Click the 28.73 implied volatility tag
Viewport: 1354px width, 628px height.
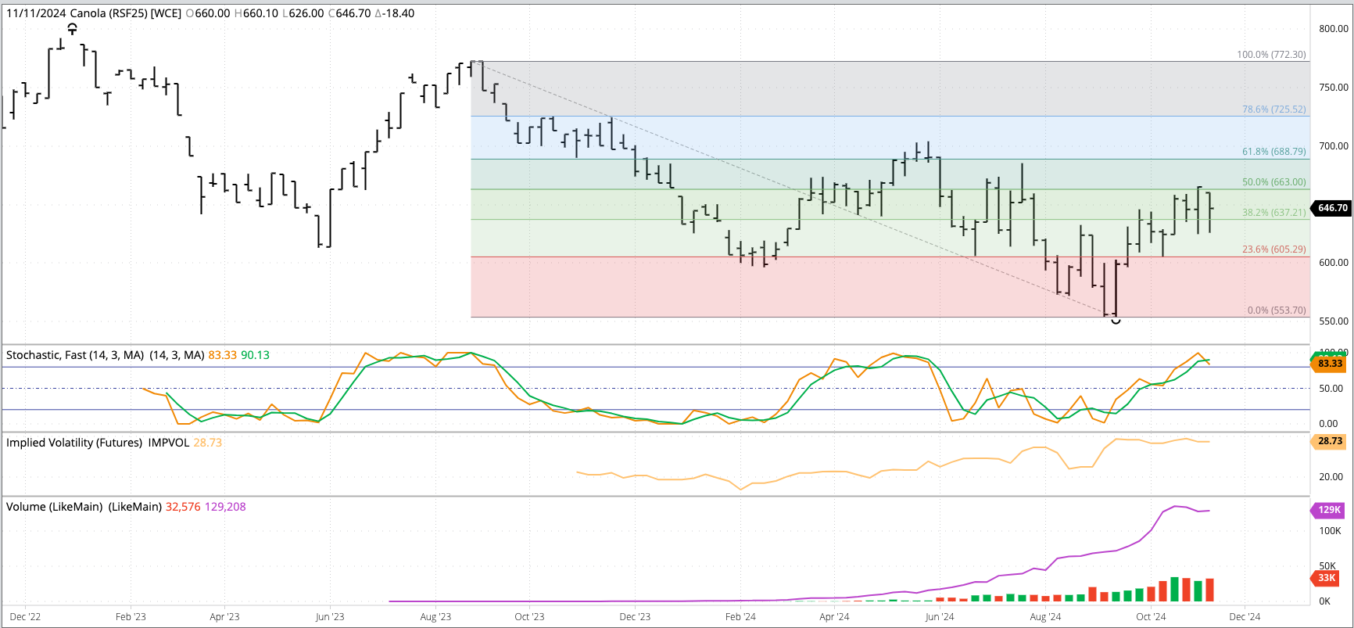pos(1329,441)
